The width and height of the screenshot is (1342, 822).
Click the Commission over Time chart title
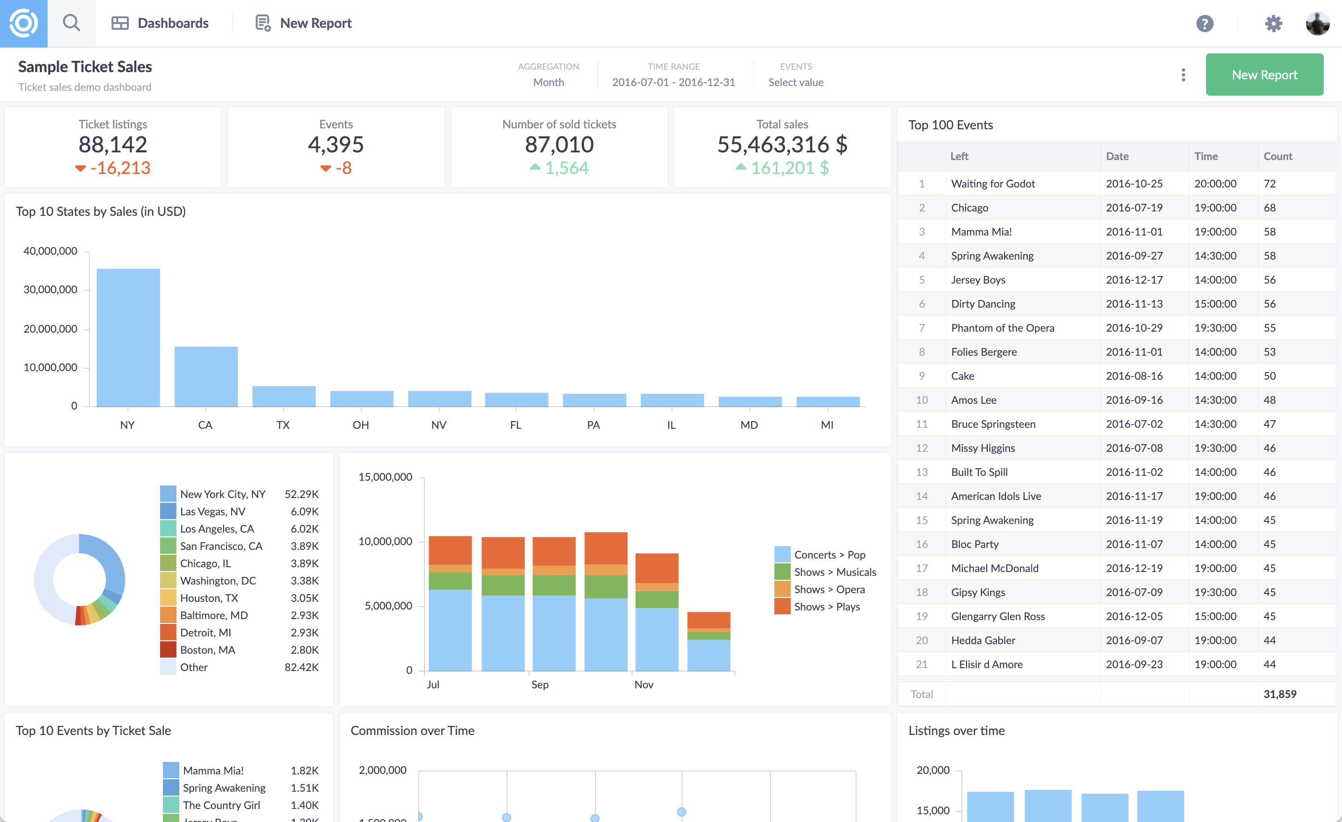click(x=412, y=731)
